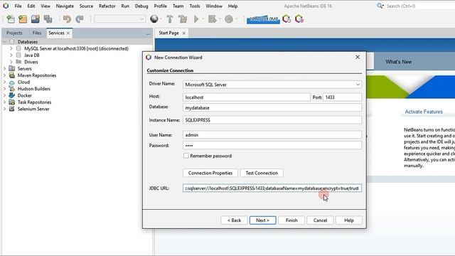
Task: Click the Back button in wizard
Action: 234,220
